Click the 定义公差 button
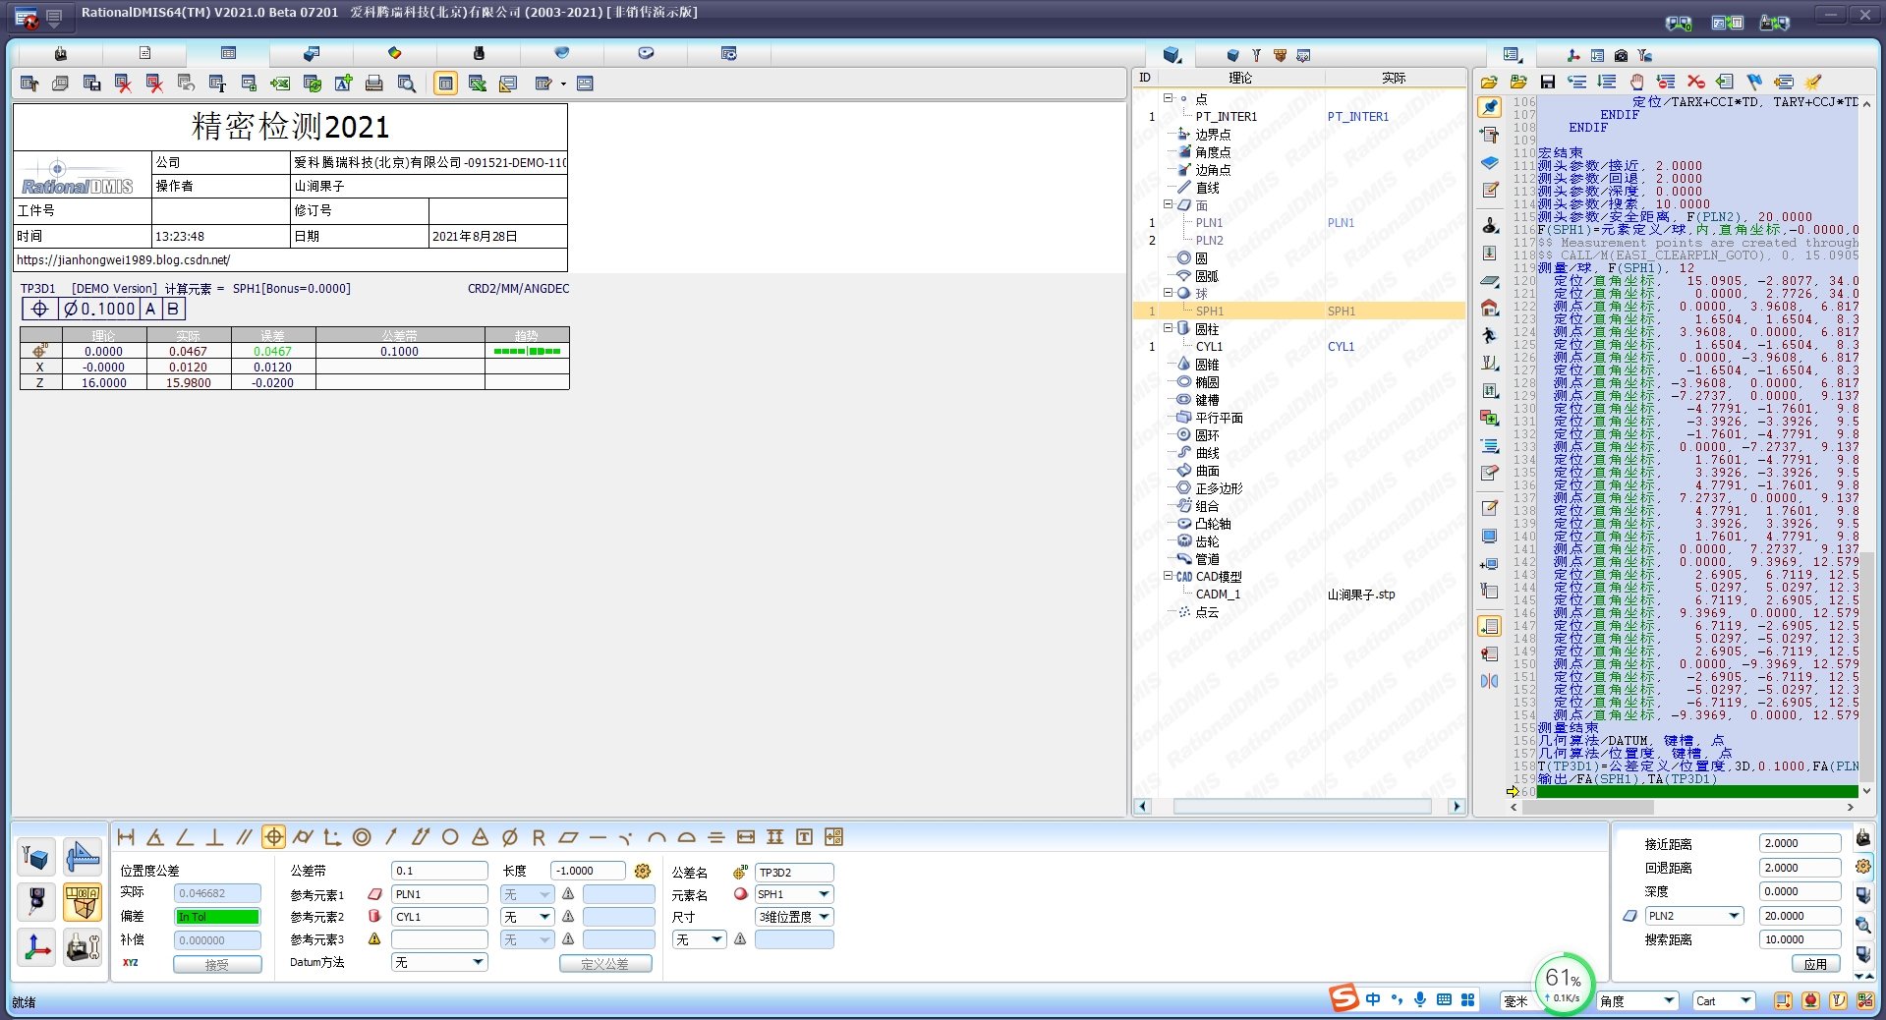Image resolution: width=1886 pixels, height=1020 pixels. click(x=605, y=964)
